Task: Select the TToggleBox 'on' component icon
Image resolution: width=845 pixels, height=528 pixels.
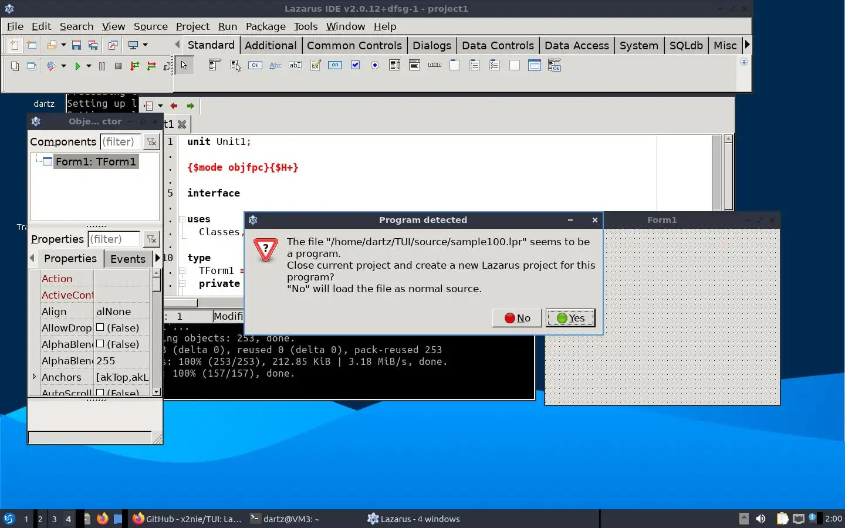Action: tap(335, 65)
